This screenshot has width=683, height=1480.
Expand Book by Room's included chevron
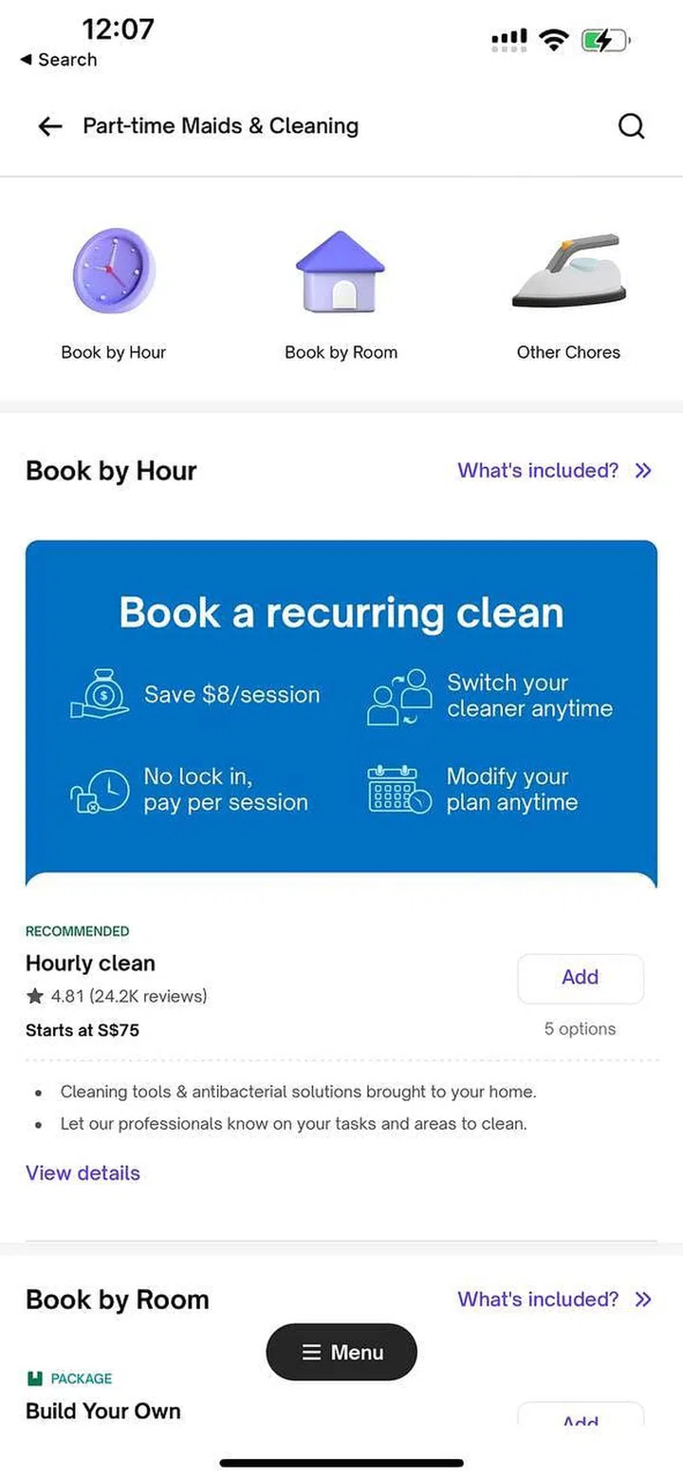[x=644, y=1300]
